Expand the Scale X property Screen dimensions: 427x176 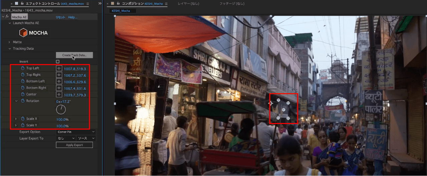[16, 119]
